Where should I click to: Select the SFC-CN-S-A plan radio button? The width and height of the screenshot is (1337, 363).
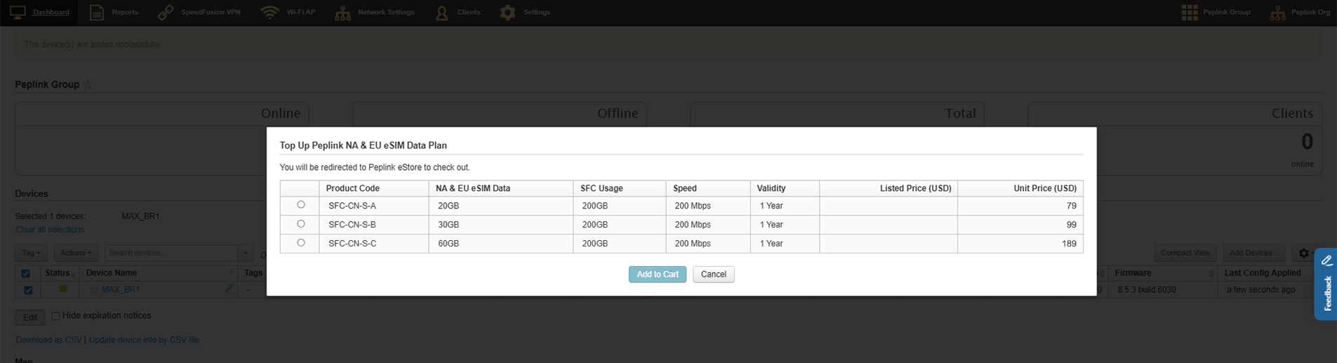coord(301,205)
